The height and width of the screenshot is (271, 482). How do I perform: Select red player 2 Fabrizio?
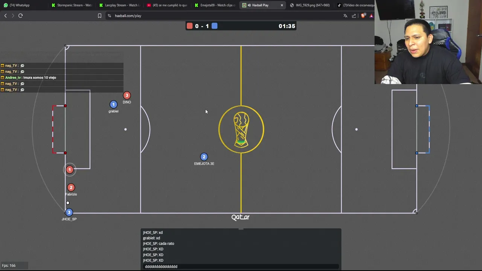click(71, 187)
